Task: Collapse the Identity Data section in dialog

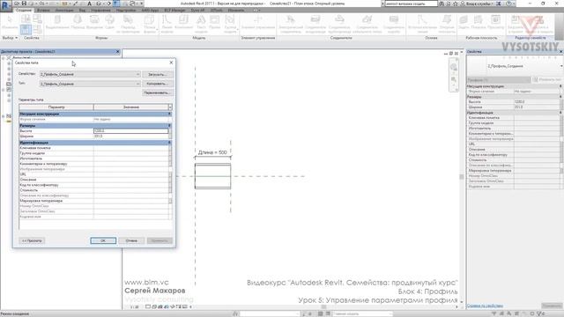Action: [169, 143]
